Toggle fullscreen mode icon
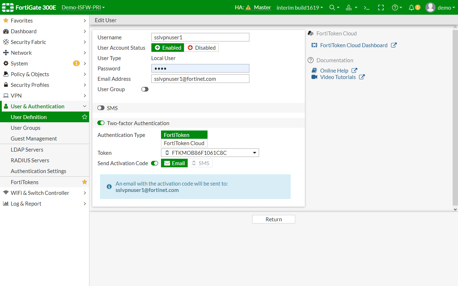 pos(381,8)
